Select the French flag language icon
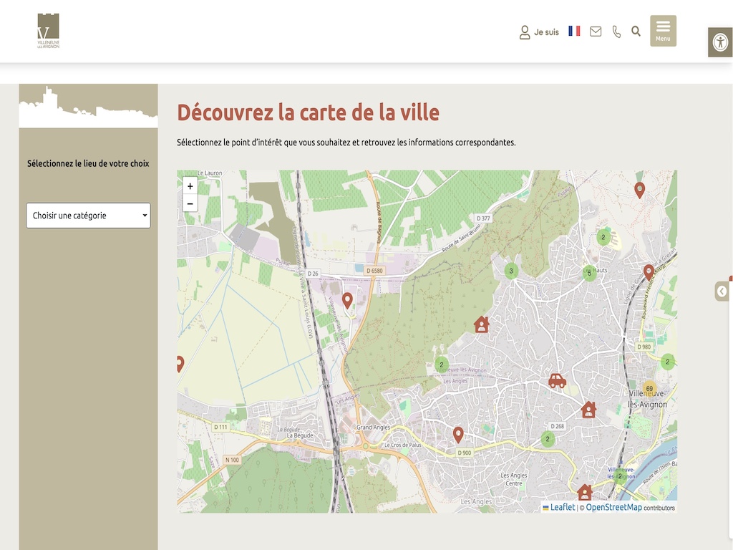This screenshot has height=550, width=733. (574, 31)
